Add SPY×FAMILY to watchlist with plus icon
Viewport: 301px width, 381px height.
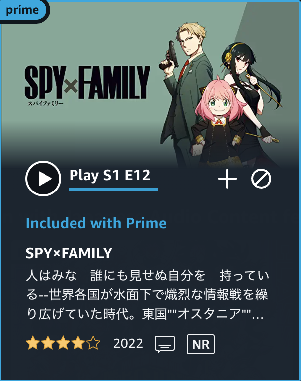click(x=227, y=179)
